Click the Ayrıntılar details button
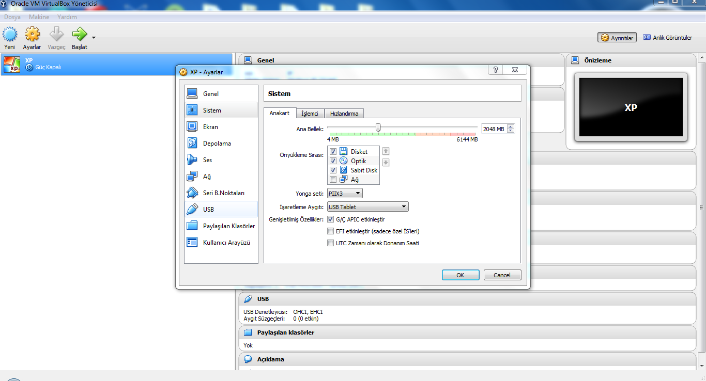This screenshot has width=706, height=381. click(617, 38)
